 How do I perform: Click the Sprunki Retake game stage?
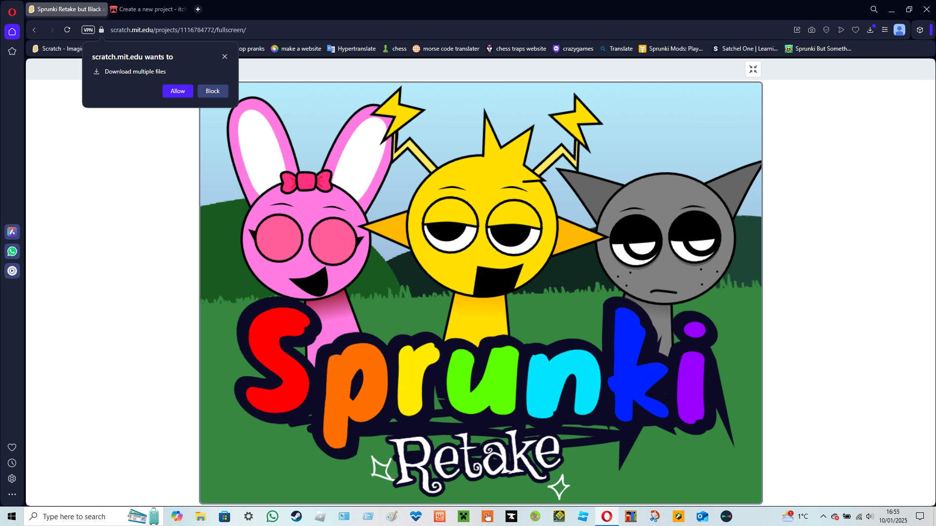481,293
